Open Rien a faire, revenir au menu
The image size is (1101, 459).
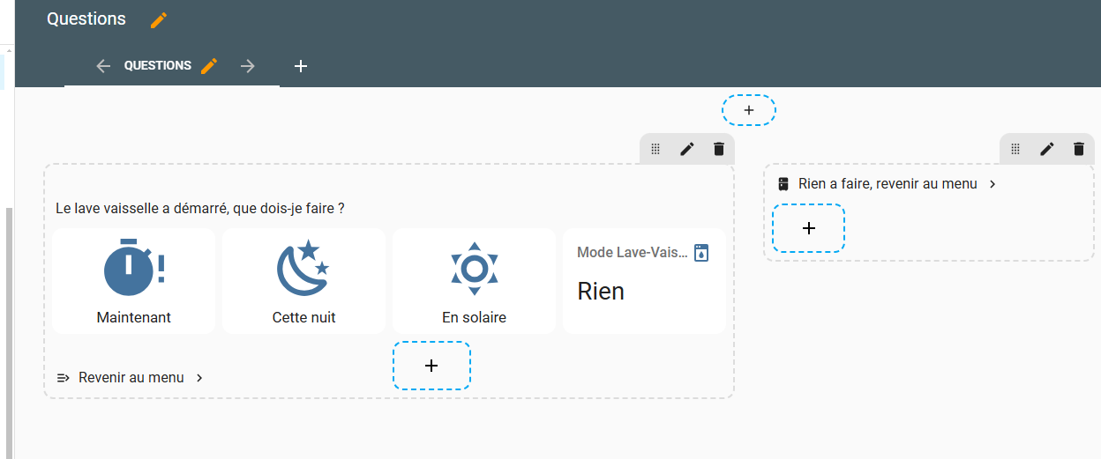click(887, 184)
